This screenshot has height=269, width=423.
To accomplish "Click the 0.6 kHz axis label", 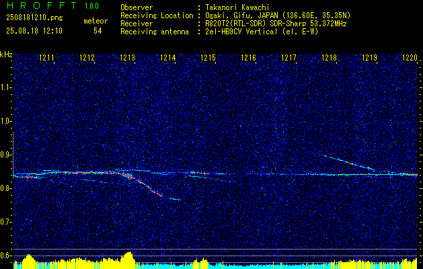I will (6, 256).
